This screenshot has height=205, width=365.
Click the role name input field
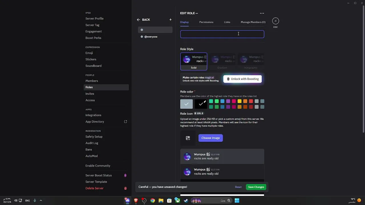click(222, 34)
